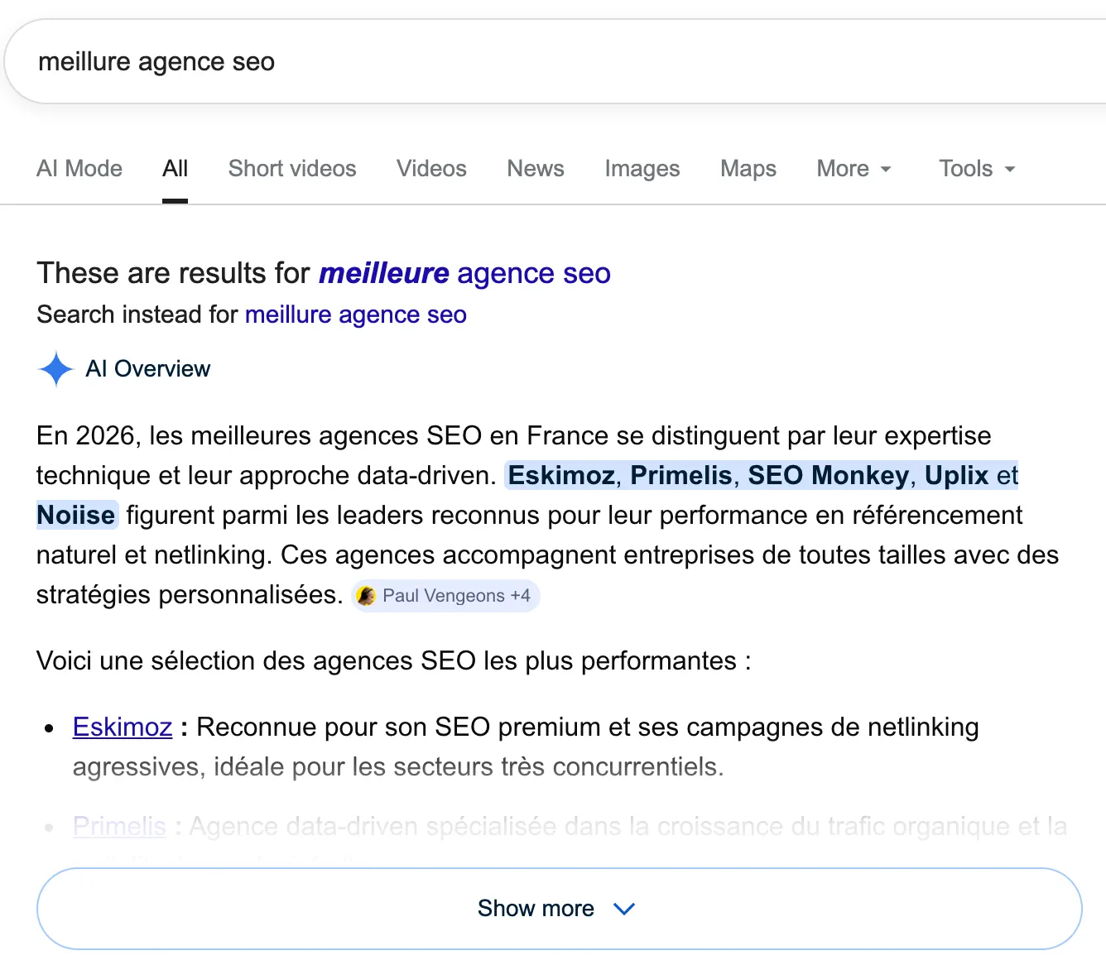Click "Voici une sélection des agences SEO" sentence
This screenshot has width=1106, height=965.
[x=394, y=660]
